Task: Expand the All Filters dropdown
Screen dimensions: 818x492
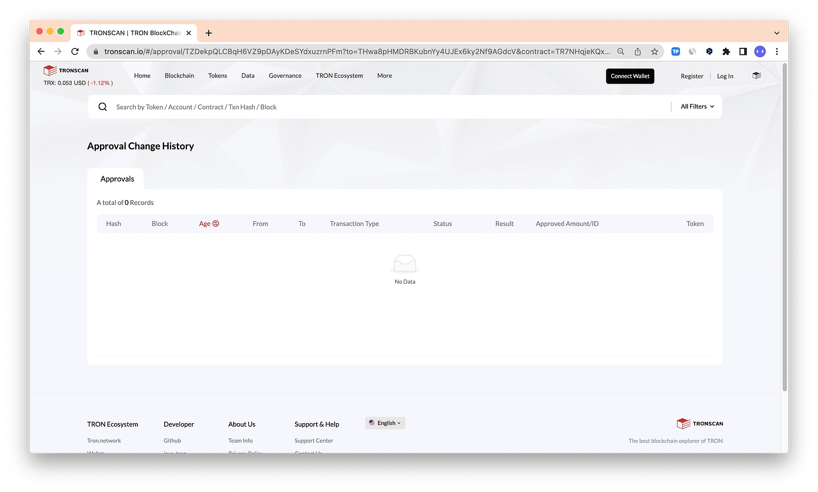Action: (697, 107)
